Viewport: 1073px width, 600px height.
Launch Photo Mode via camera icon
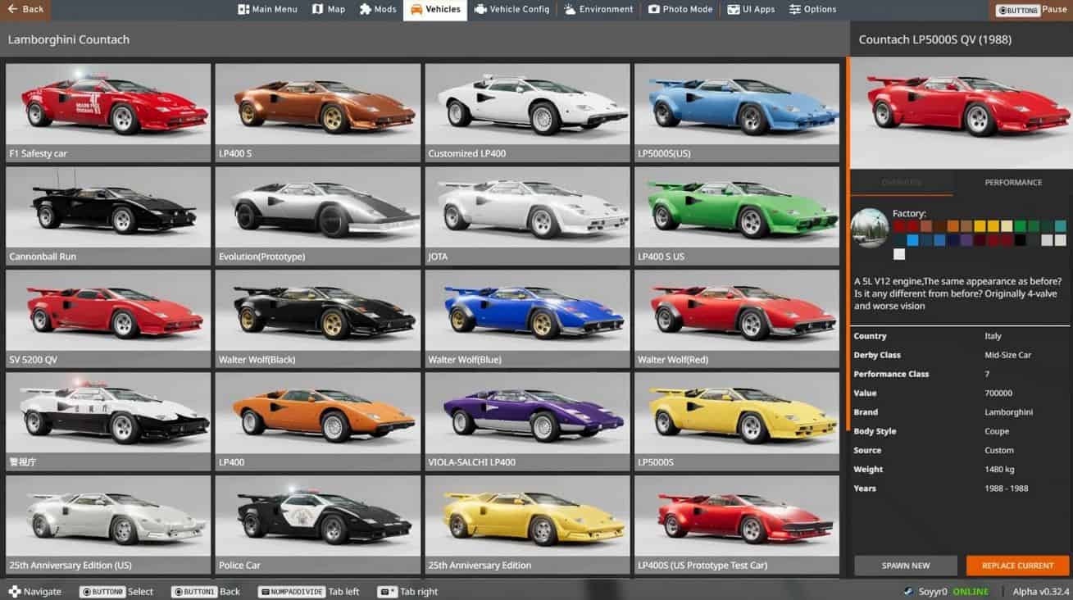(x=654, y=10)
